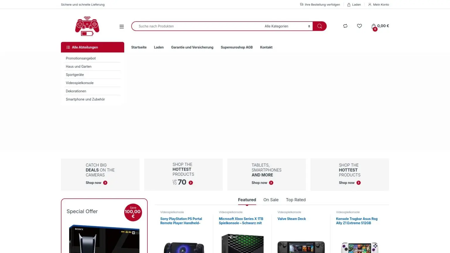Click the red gamepad store logo
This screenshot has width=450, height=253.
(87, 26)
